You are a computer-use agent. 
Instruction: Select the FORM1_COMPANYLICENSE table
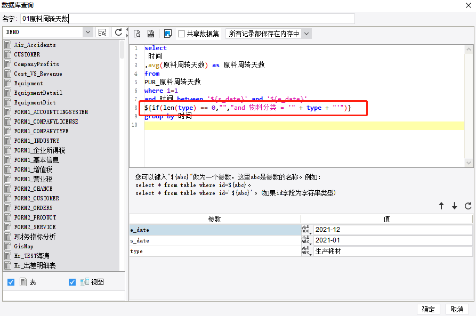[x=46, y=121]
